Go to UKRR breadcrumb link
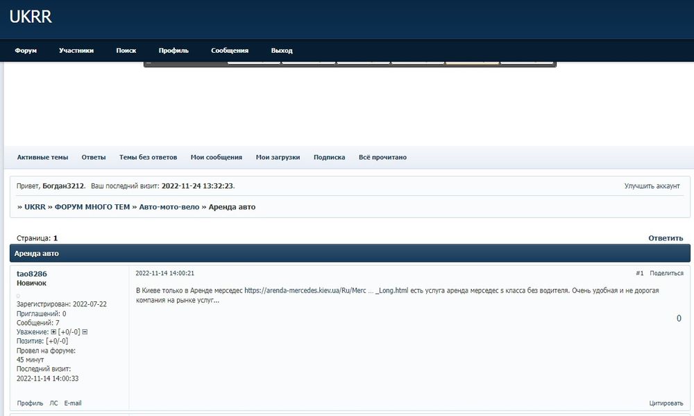Viewport: 694px width, 416px height. pyautogui.click(x=35, y=207)
